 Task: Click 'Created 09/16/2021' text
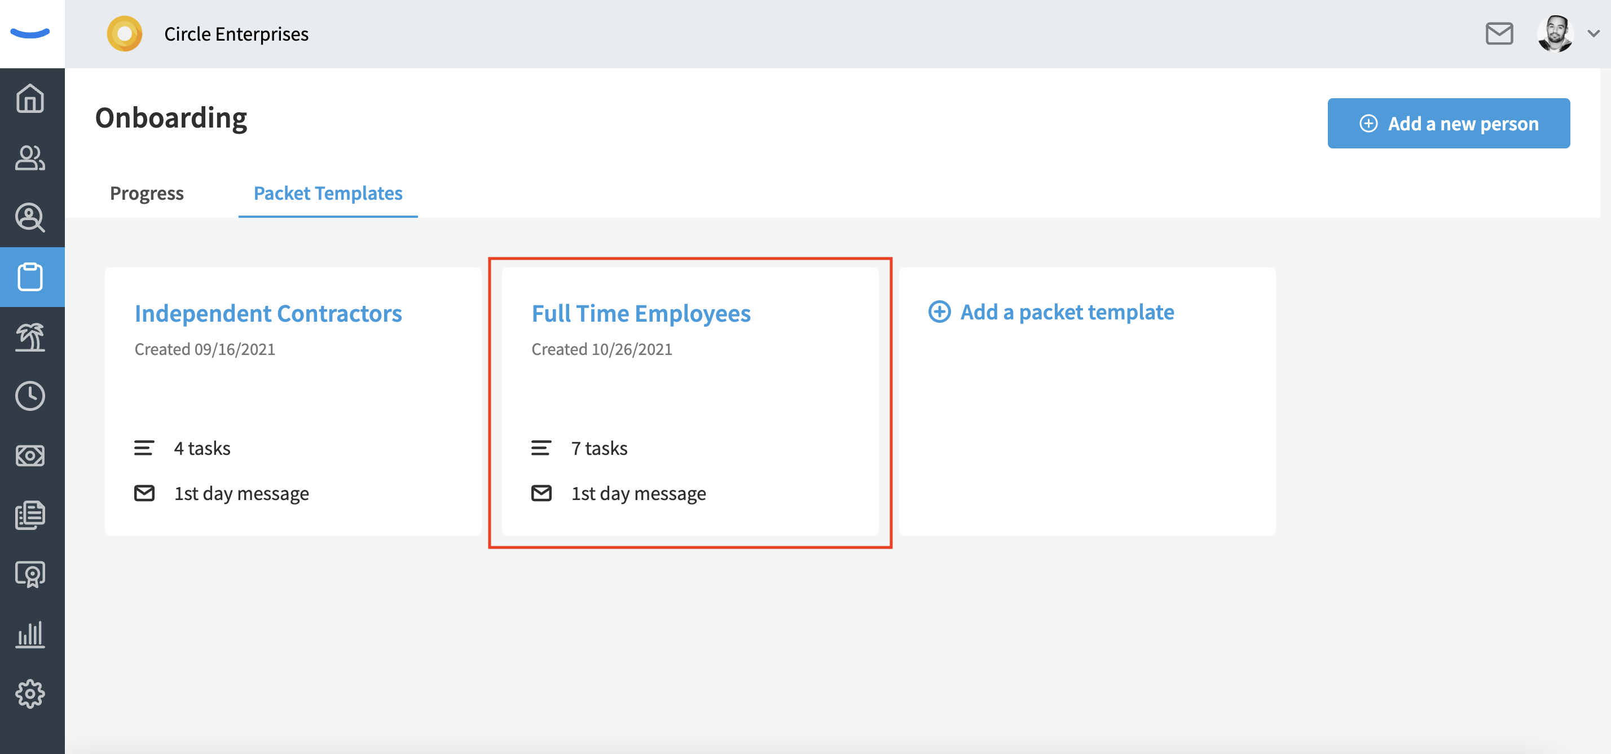coord(205,349)
